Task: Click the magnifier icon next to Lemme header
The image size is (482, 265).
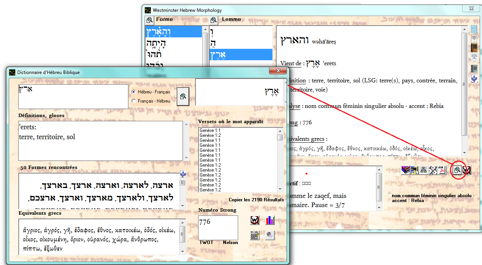Action: [214, 20]
